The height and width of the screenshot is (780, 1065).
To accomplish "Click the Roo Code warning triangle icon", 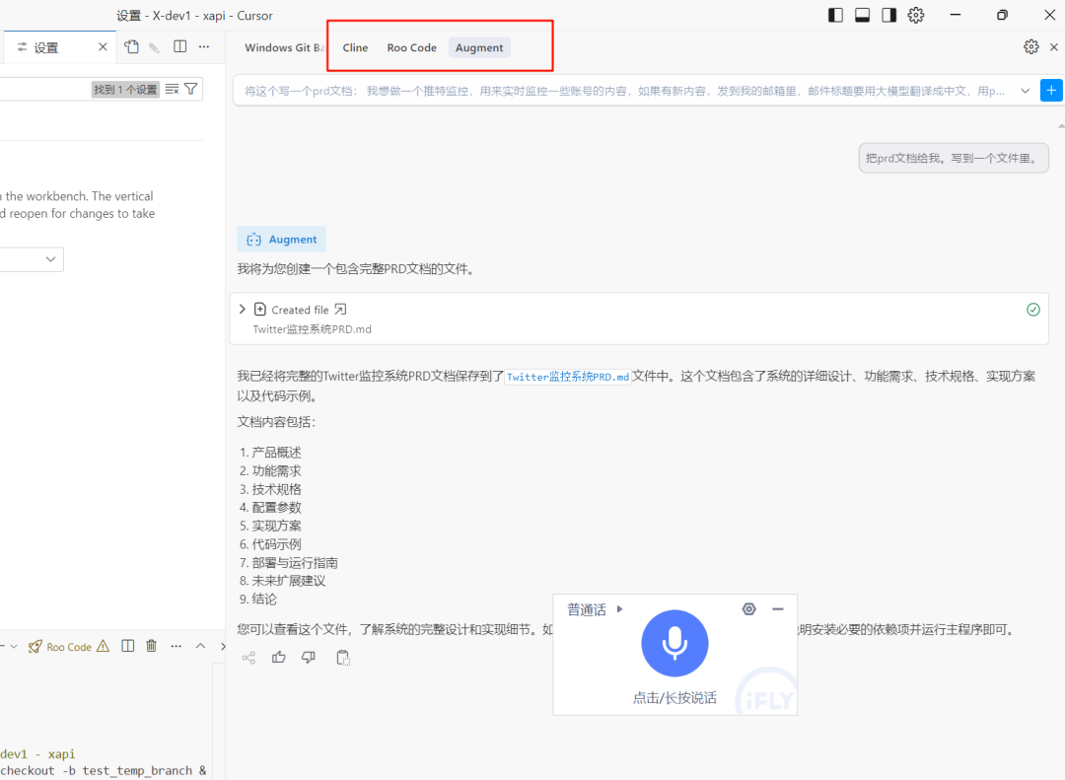I will [x=103, y=646].
